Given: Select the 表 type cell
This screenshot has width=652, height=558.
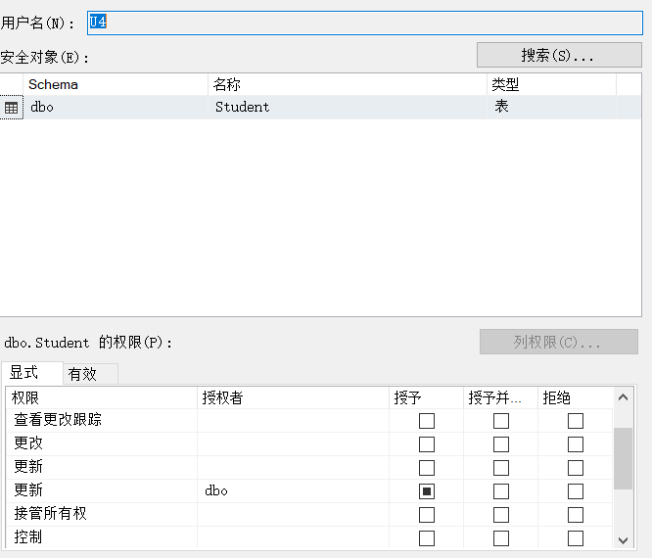Looking at the screenshot, I should pyautogui.click(x=551, y=108).
